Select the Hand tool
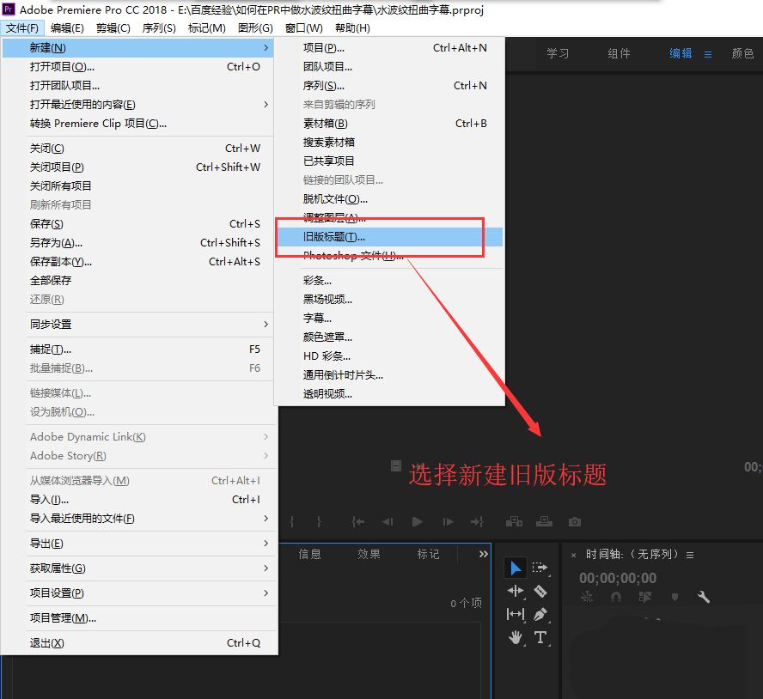This screenshot has height=699, width=763. (x=516, y=637)
